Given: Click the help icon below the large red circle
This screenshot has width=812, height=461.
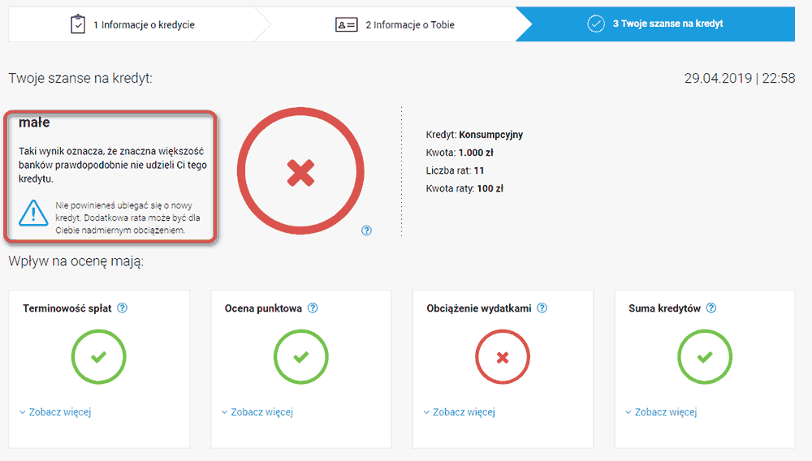Looking at the screenshot, I should 366,230.
